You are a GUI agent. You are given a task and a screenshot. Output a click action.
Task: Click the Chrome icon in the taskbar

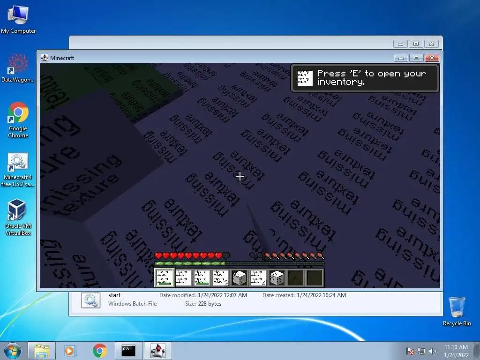click(99, 351)
